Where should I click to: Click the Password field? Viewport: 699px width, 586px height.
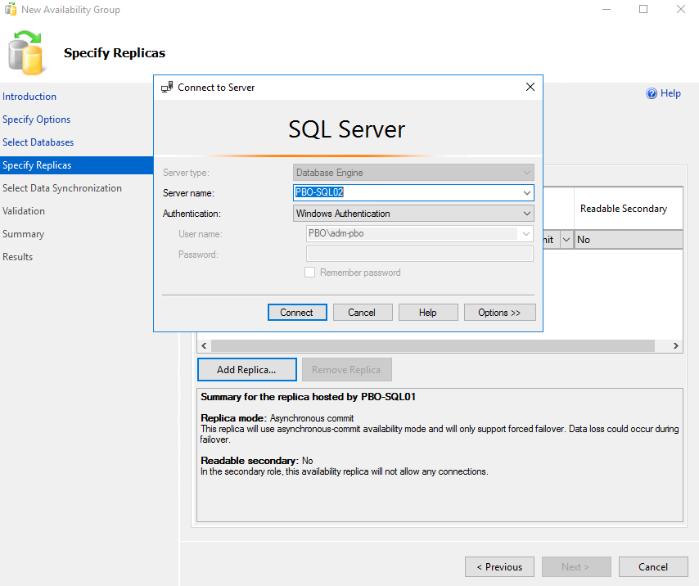420,254
